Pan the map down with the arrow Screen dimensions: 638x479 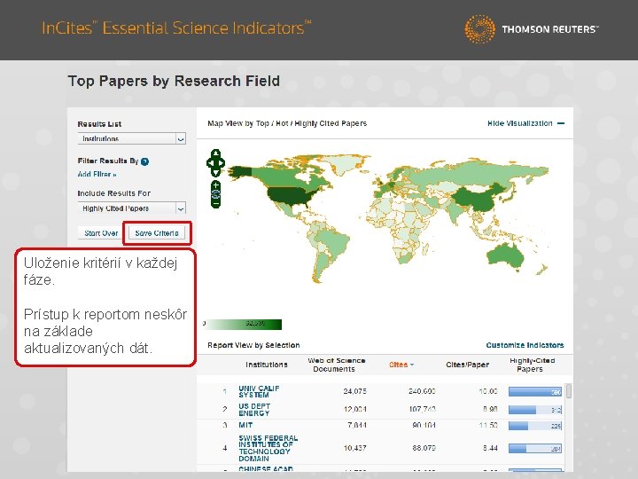215,172
